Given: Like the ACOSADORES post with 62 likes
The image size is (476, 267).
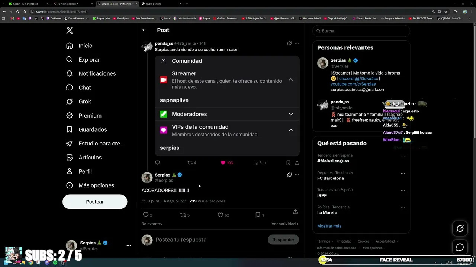Looking at the screenshot, I should coord(223,215).
